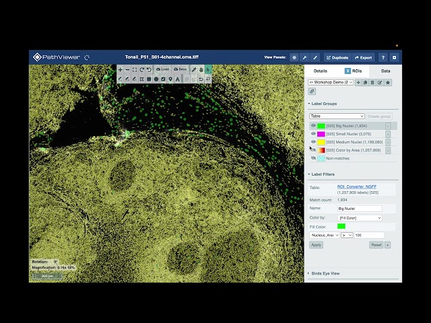This screenshot has width=431, height=323.
Task: Open the Table group type dropdown
Action: coord(337,116)
